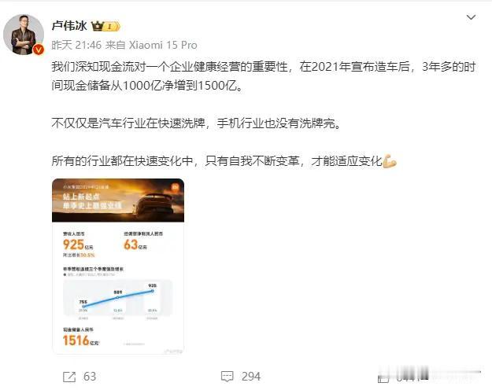The width and height of the screenshot is (492, 390).
Task: Click the revenue line chart in image
Action: (x=118, y=300)
